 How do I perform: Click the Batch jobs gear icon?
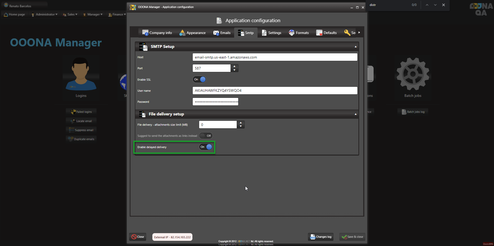pos(413,74)
